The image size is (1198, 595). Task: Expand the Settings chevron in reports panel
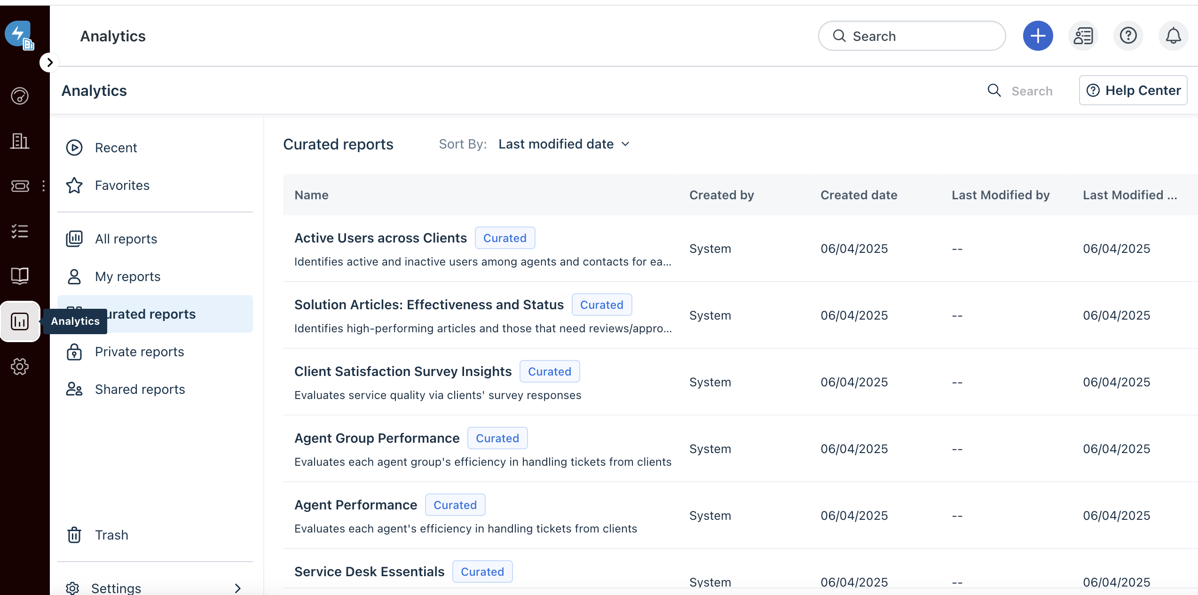click(x=237, y=588)
